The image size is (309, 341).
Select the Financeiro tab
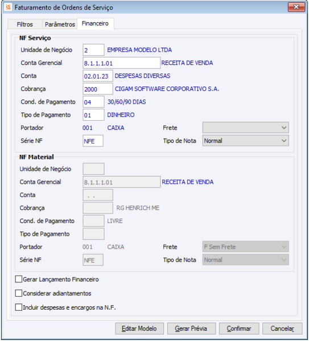[x=95, y=23]
